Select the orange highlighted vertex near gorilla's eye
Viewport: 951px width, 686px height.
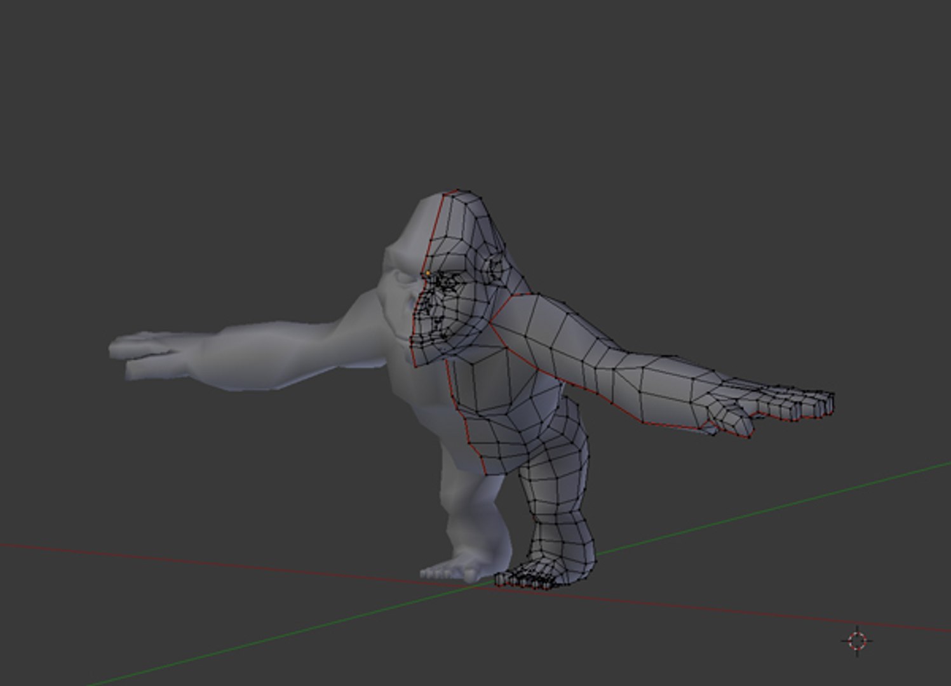pos(428,273)
